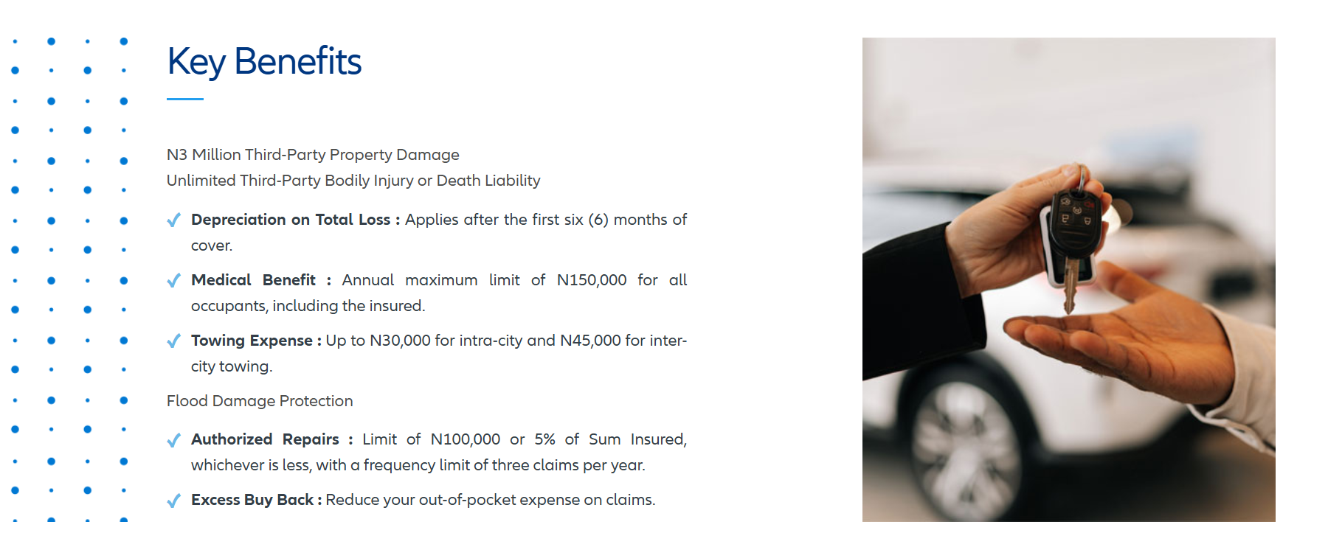
Task: Click the checkmark beside Depreciation on Total Loss
Action: 174,220
